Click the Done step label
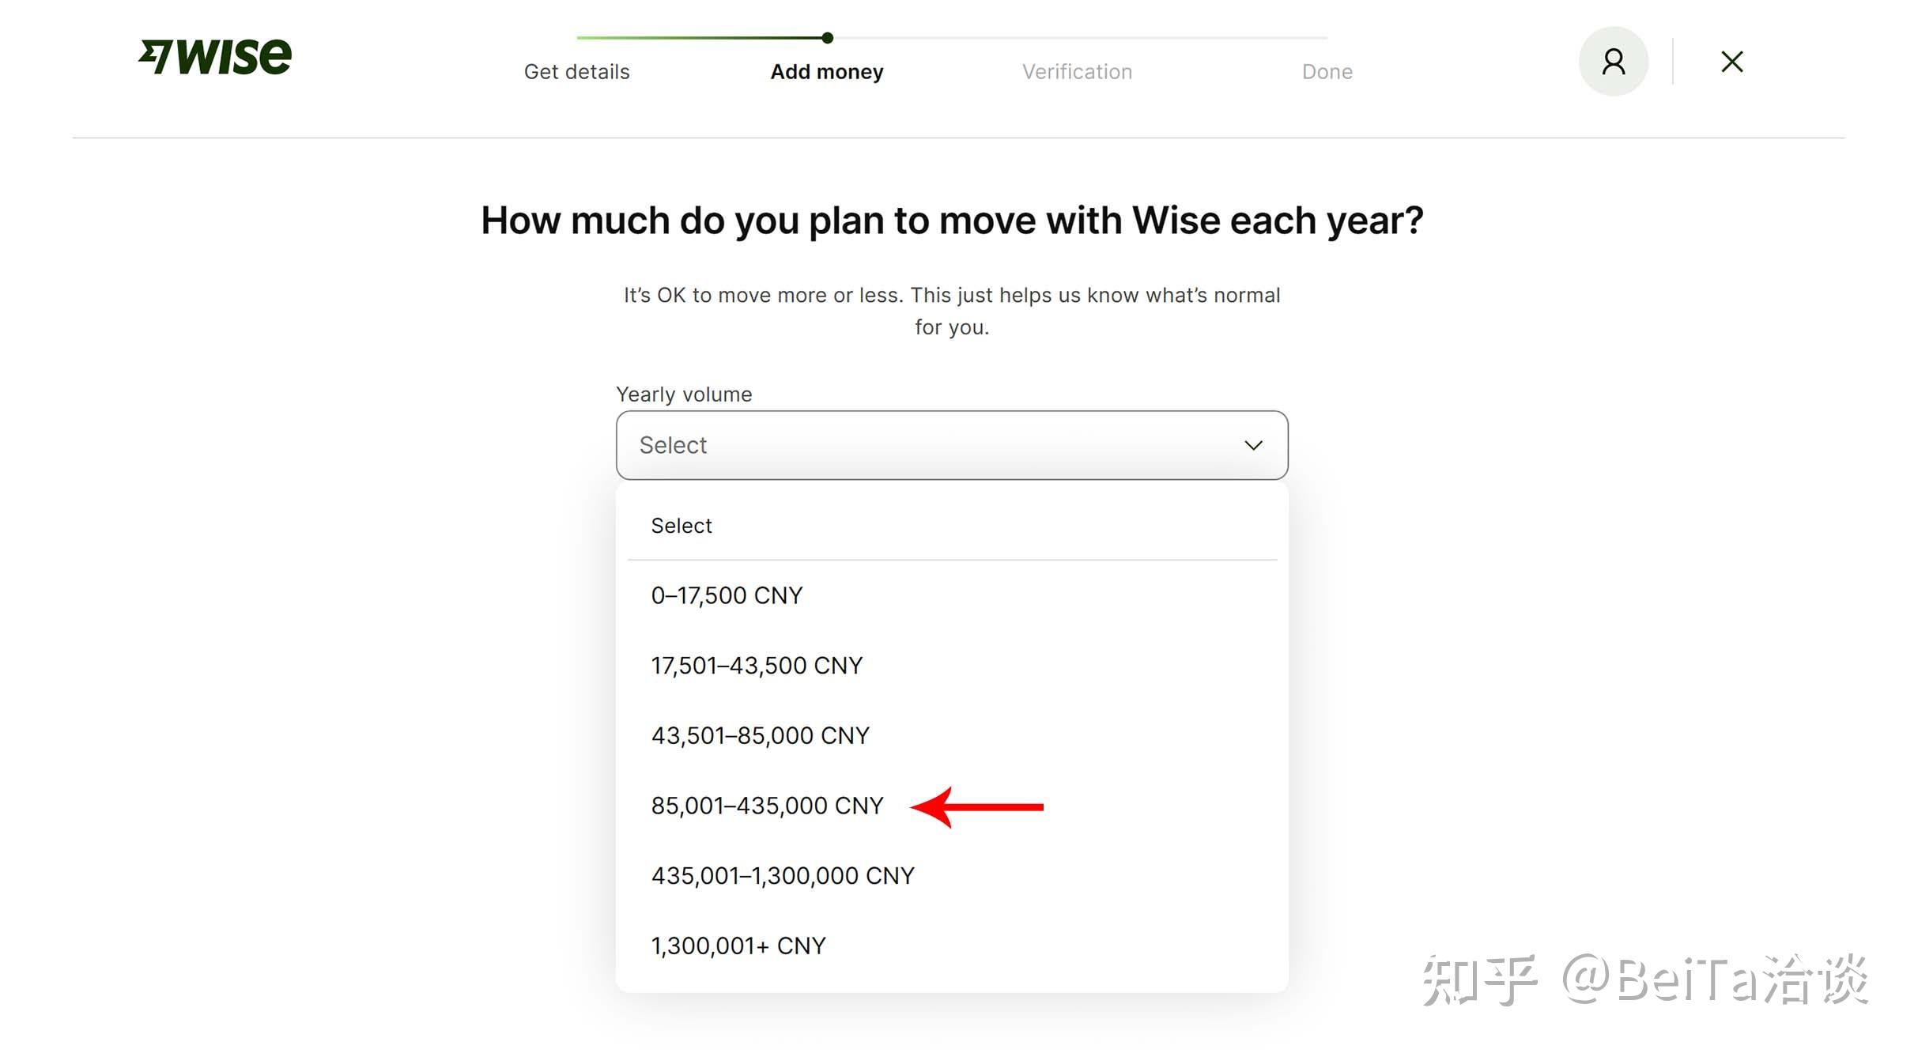Image resolution: width=1918 pixels, height=1057 pixels. pyautogui.click(x=1327, y=71)
